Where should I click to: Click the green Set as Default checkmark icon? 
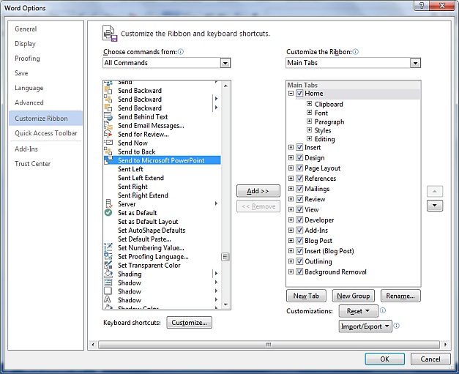108,212
